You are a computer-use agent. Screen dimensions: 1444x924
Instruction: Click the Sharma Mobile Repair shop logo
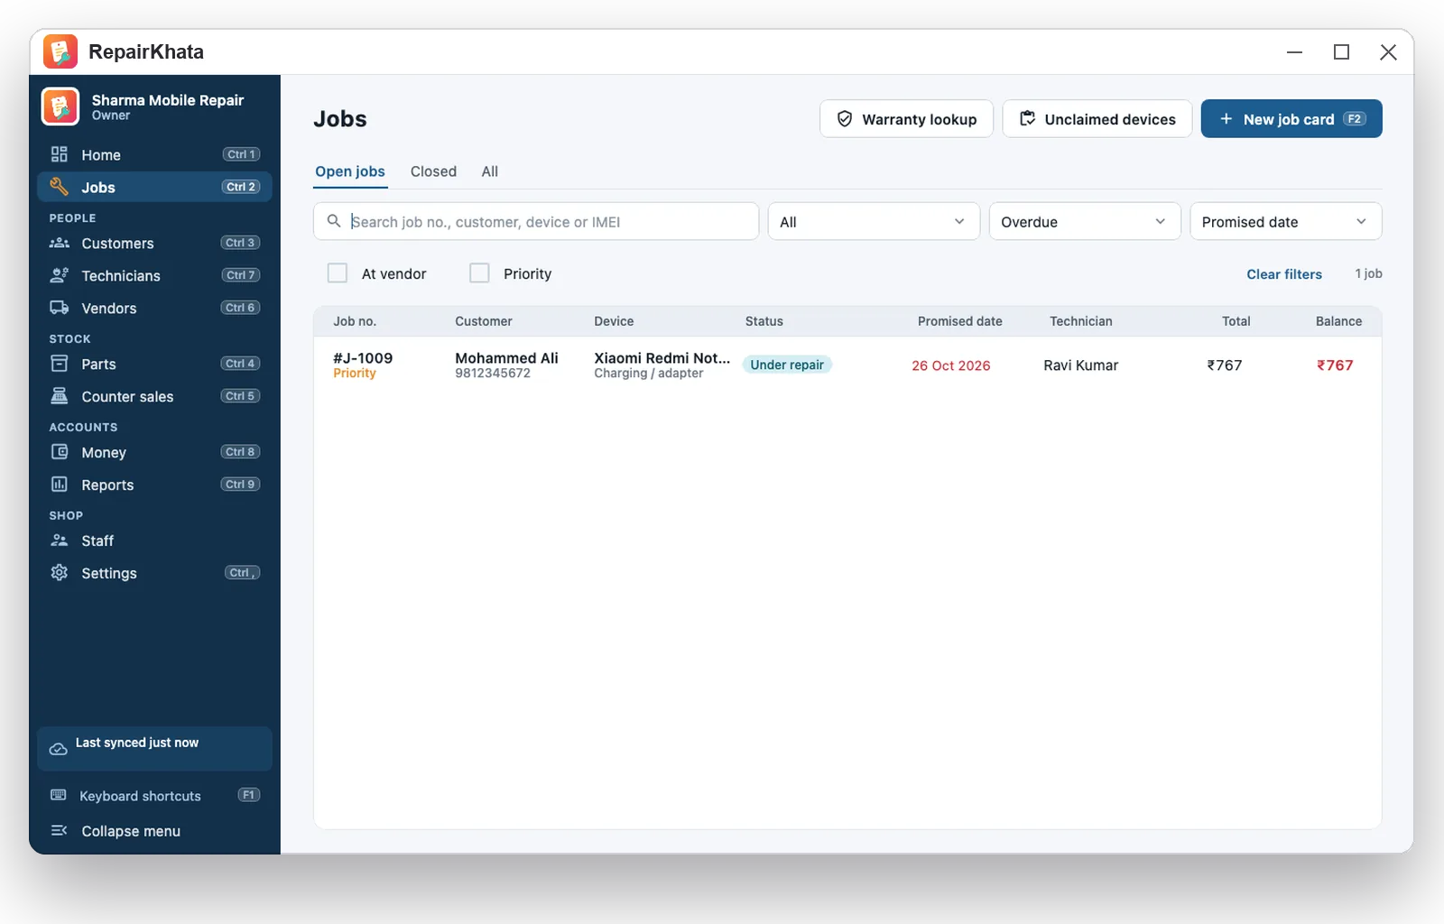click(60, 106)
